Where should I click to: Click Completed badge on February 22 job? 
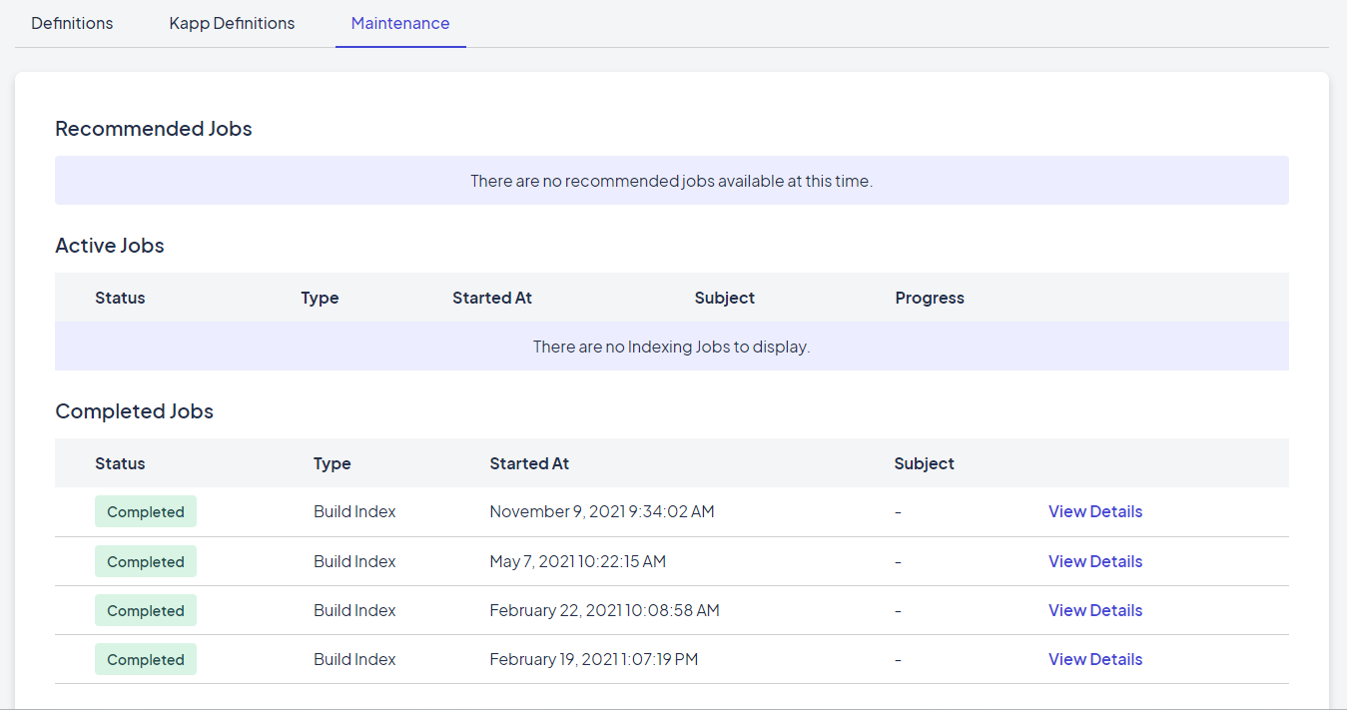[146, 610]
